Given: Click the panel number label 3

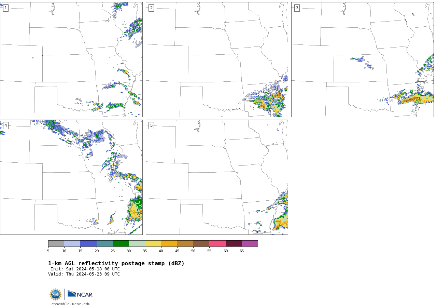Looking at the screenshot, I should (x=297, y=8).
